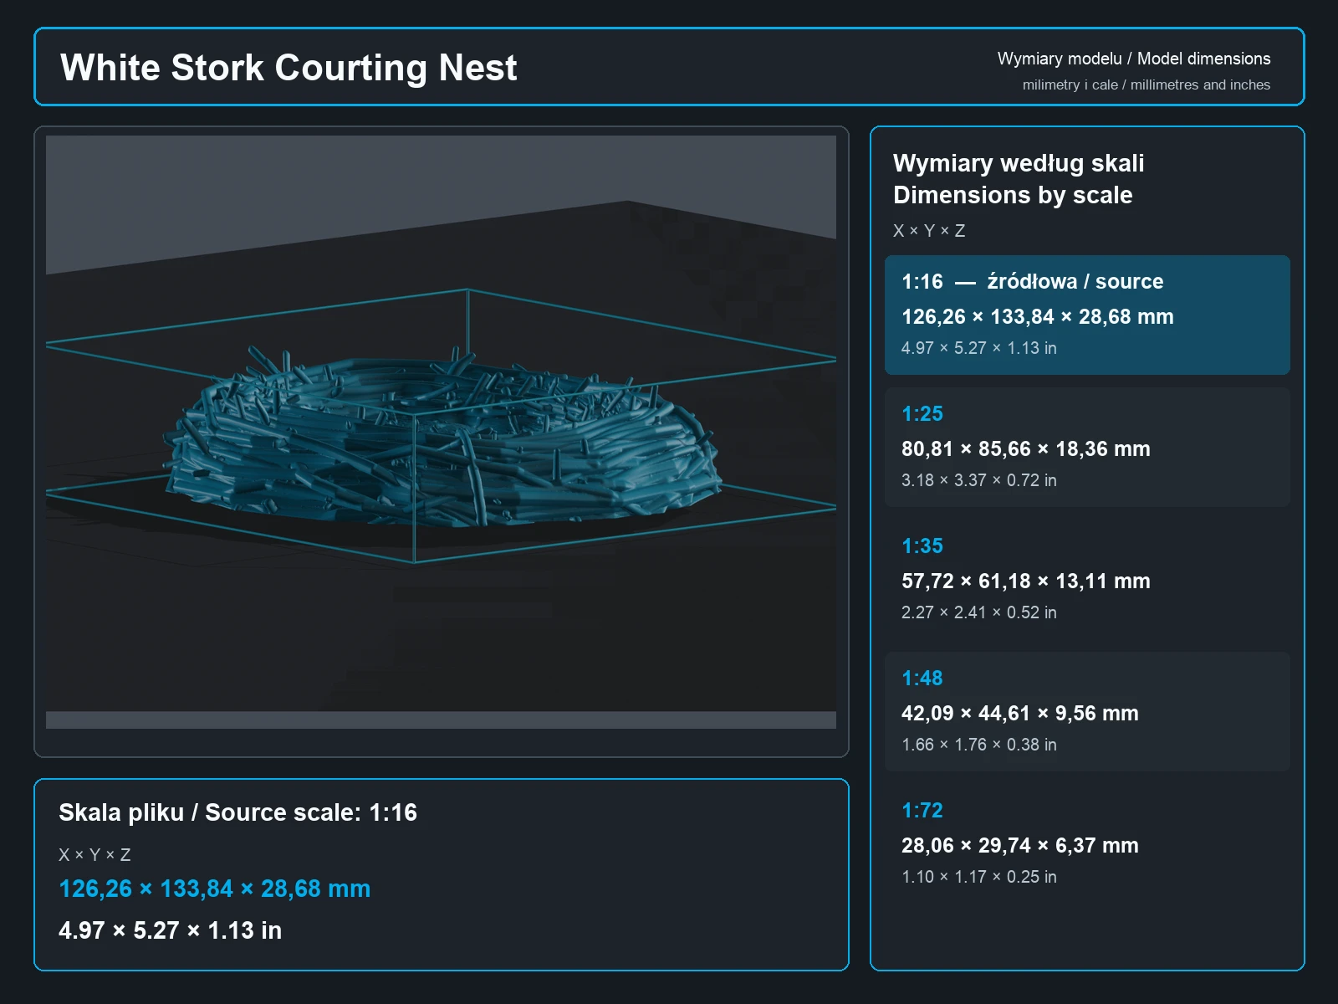Click the bounding box top corner in preview
Viewport: 1338px width, 1004px height.
pos(467,289)
